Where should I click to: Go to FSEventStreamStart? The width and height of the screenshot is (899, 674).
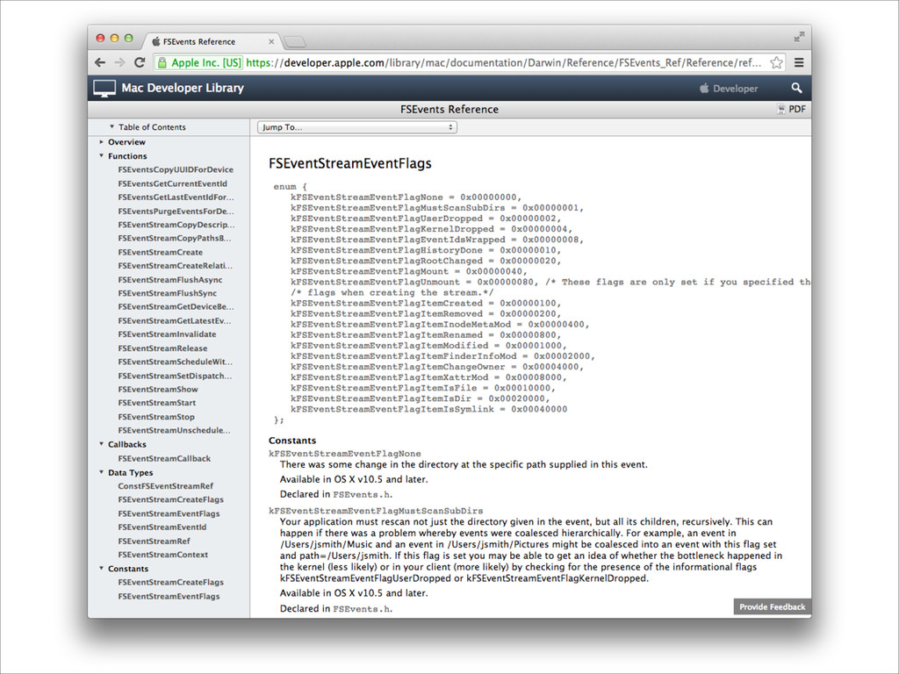tap(156, 403)
